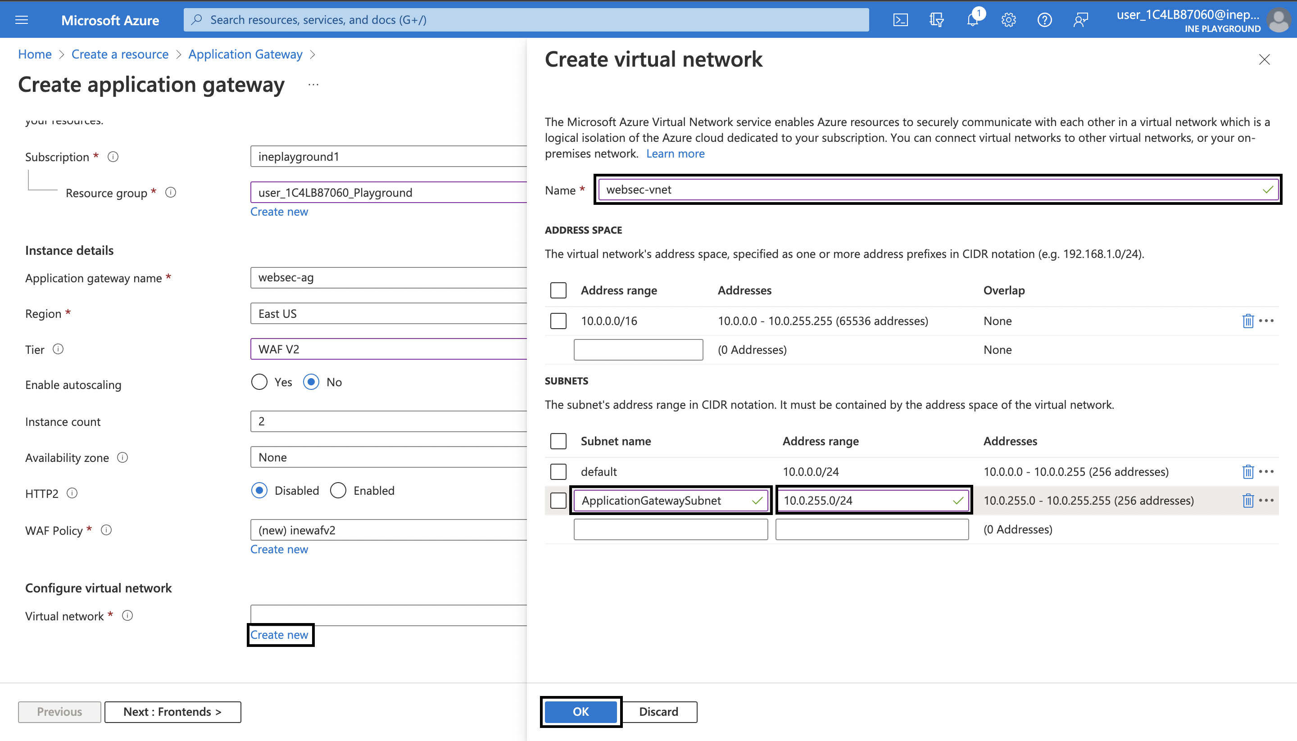Screen dimensions: 1297x741
Task: Enable the HTTP2 Enabled radio option
Action: (x=338, y=491)
